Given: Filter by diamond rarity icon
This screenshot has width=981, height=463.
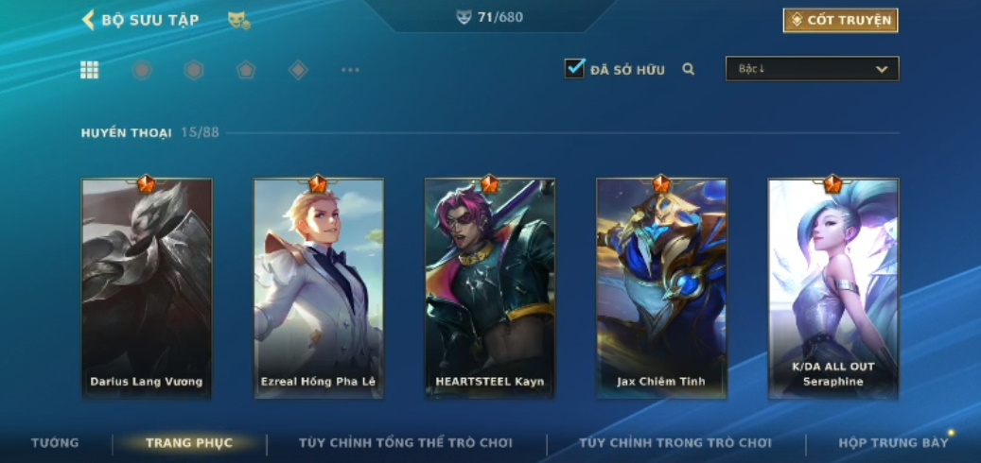Looking at the screenshot, I should [298, 70].
